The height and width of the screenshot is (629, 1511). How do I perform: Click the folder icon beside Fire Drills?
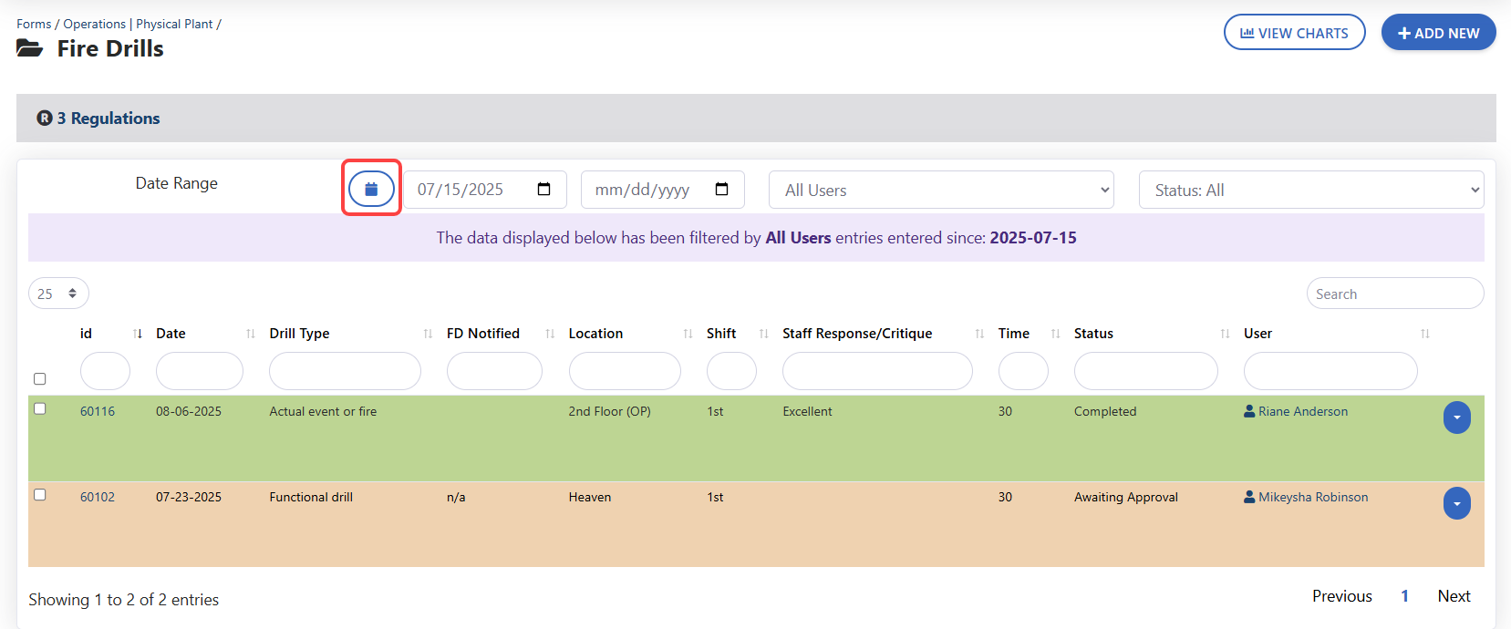30,48
